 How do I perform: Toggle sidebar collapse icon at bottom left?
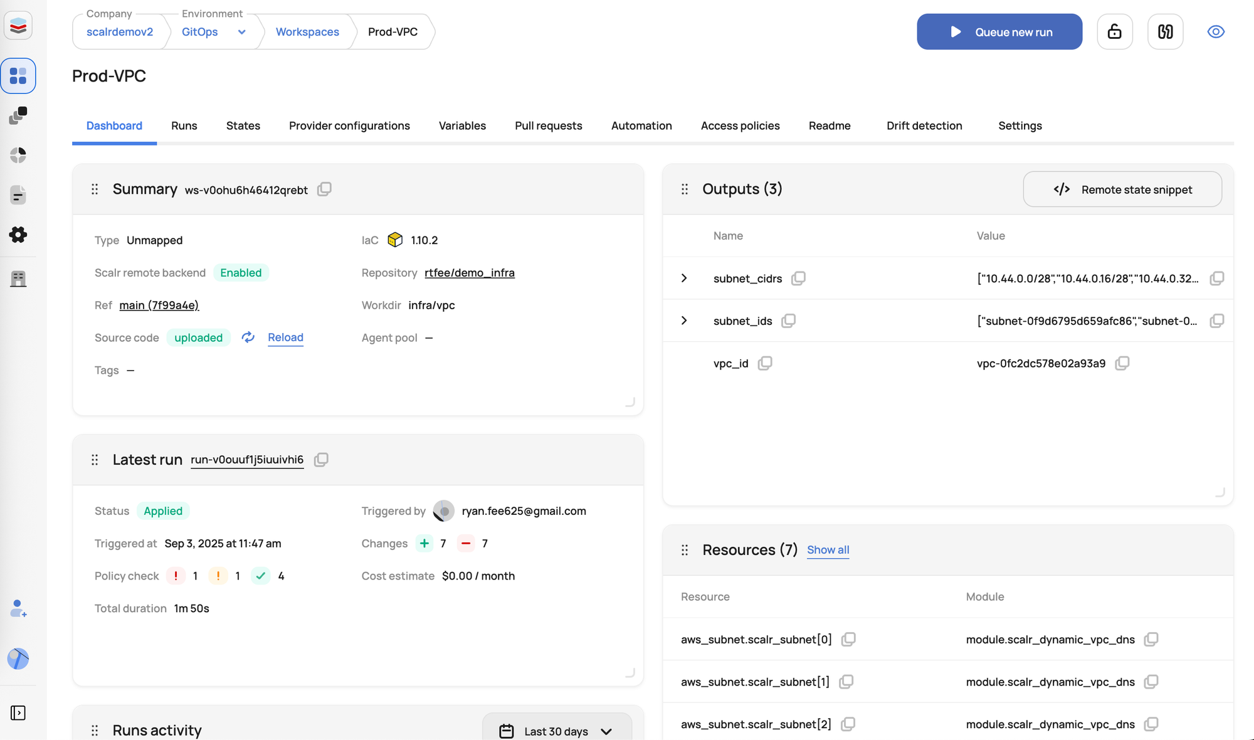pos(18,713)
